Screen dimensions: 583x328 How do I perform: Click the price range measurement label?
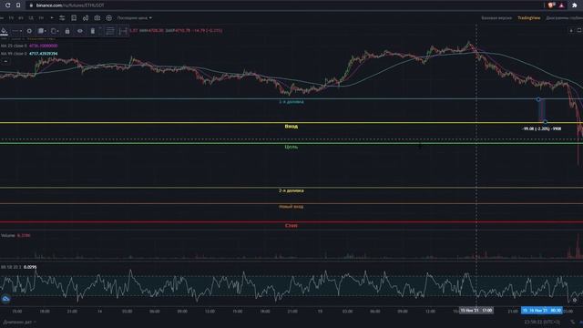pyautogui.click(x=541, y=128)
